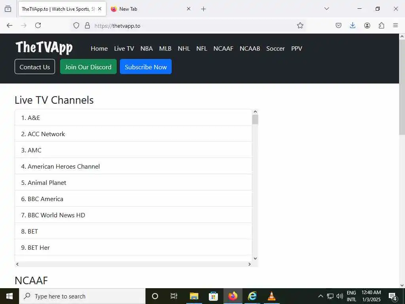Open Firefox View icon in tab bar
Screen dimensions: 405x304
click(x=8, y=9)
